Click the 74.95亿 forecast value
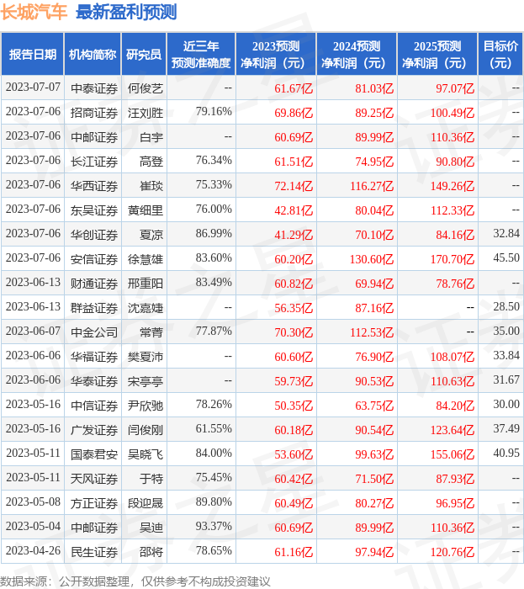524x589 pixels. click(374, 162)
